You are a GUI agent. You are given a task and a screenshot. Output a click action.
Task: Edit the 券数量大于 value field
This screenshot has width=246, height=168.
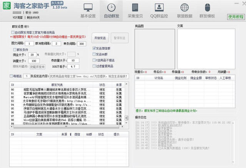73,61
